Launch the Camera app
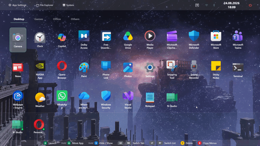This screenshot has height=146, width=260. click(x=18, y=40)
